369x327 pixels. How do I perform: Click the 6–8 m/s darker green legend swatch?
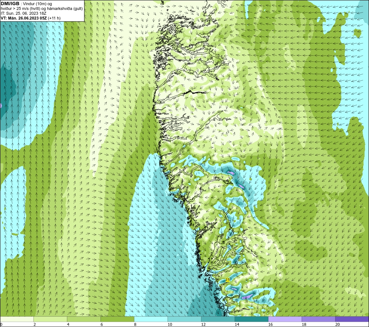tap(117, 319)
